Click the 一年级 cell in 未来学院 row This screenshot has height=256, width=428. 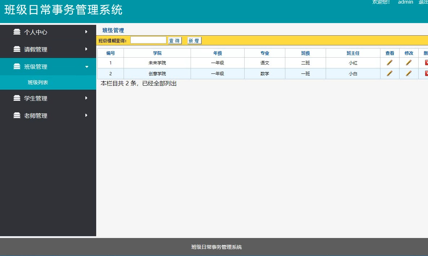click(218, 63)
